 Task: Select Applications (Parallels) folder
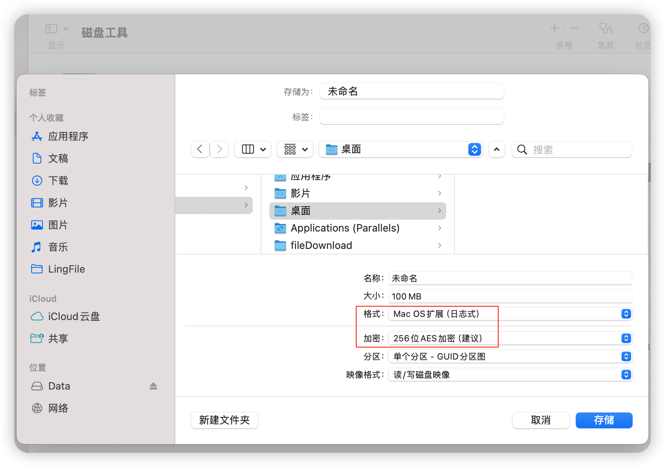(345, 228)
